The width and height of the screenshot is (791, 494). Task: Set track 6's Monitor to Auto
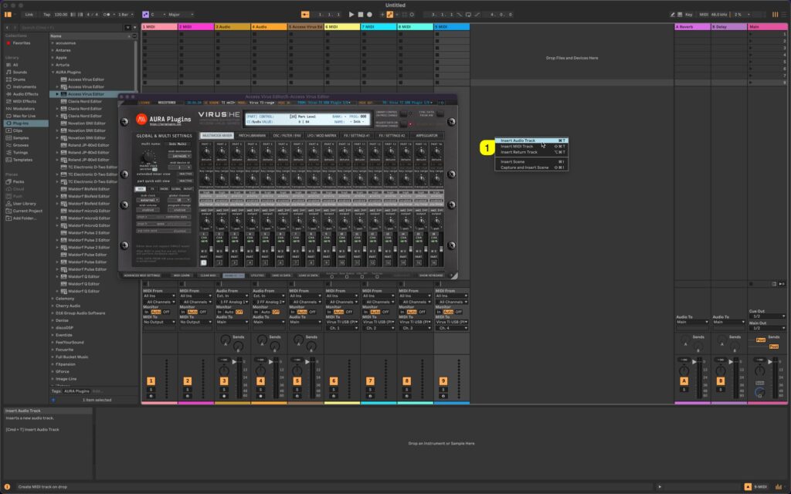[338, 313]
